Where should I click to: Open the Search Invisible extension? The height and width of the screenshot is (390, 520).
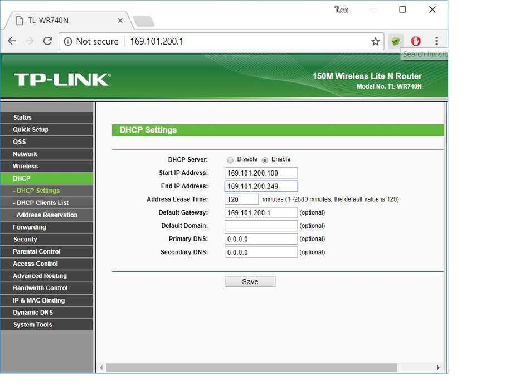(395, 41)
